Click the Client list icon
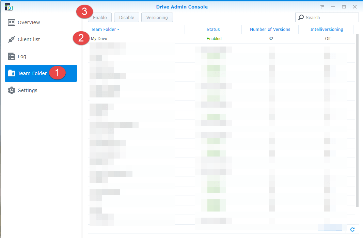The height and width of the screenshot is (238, 363). click(11, 39)
